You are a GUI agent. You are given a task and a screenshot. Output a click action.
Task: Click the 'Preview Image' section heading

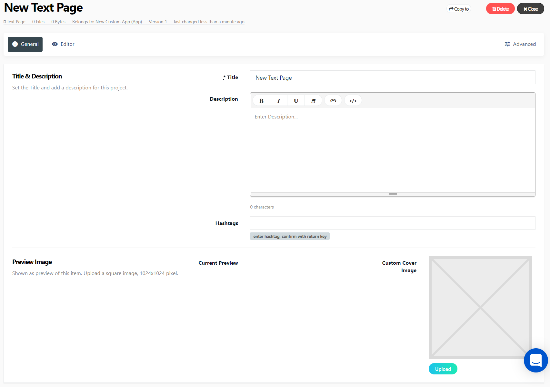[32, 262]
